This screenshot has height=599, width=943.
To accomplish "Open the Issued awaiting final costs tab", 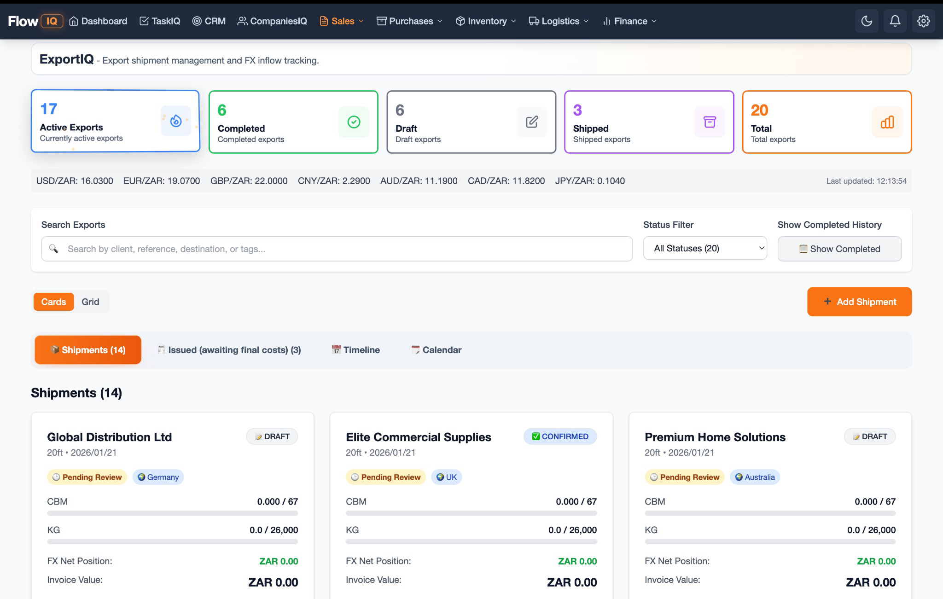I will 229,350.
